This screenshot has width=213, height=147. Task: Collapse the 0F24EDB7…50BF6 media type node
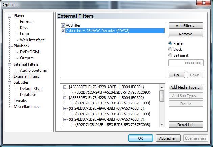point(65,109)
